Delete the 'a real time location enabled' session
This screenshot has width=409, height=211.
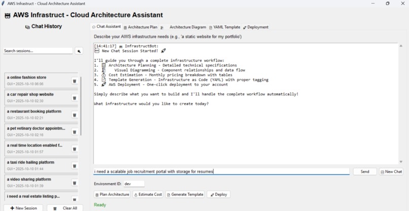click(x=74, y=149)
